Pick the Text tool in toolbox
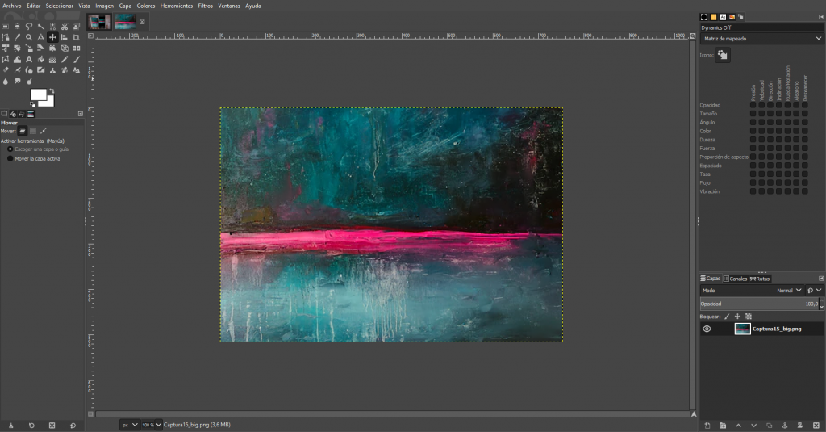The height and width of the screenshot is (432, 826). [x=29, y=59]
